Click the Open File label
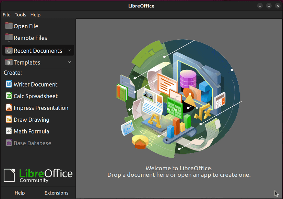 point(26,26)
